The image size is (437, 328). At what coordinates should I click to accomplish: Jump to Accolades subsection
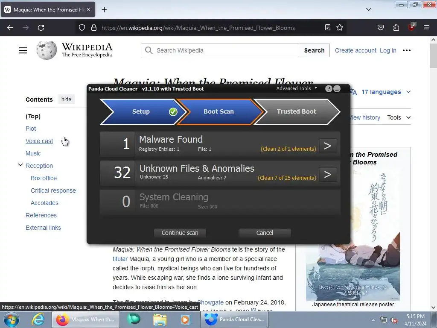(x=44, y=203)
